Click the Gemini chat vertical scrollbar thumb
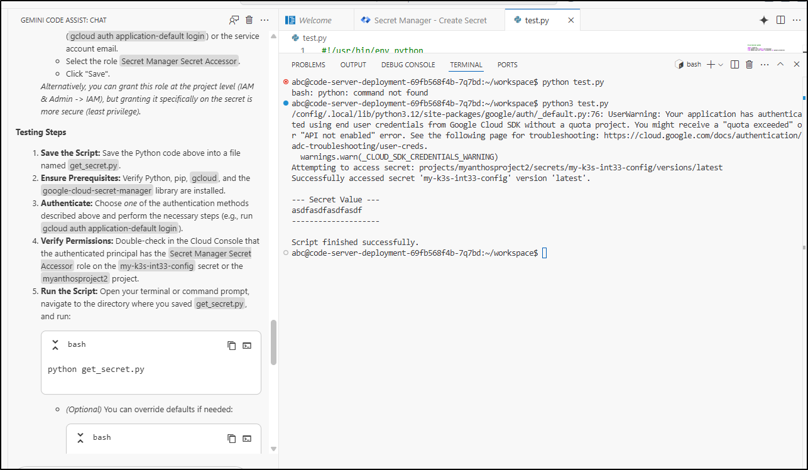 273,342
